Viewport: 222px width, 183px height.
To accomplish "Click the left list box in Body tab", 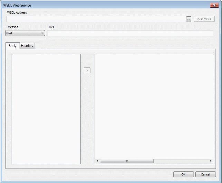I will click(46, 109).
